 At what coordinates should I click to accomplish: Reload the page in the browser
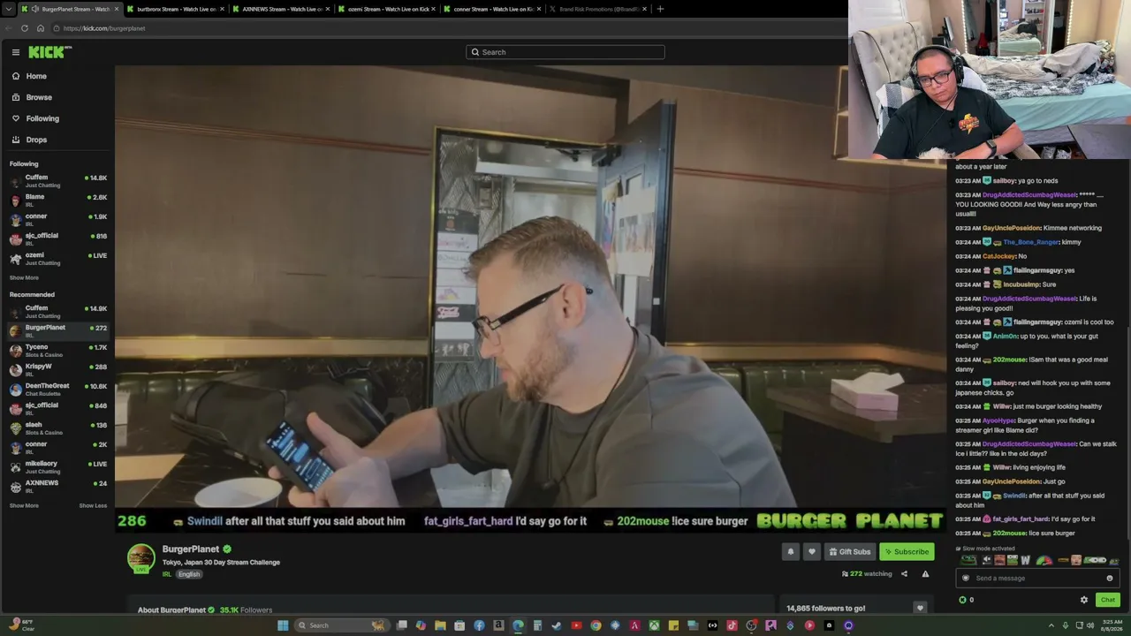pyautogui.click(x=25, y=28)
